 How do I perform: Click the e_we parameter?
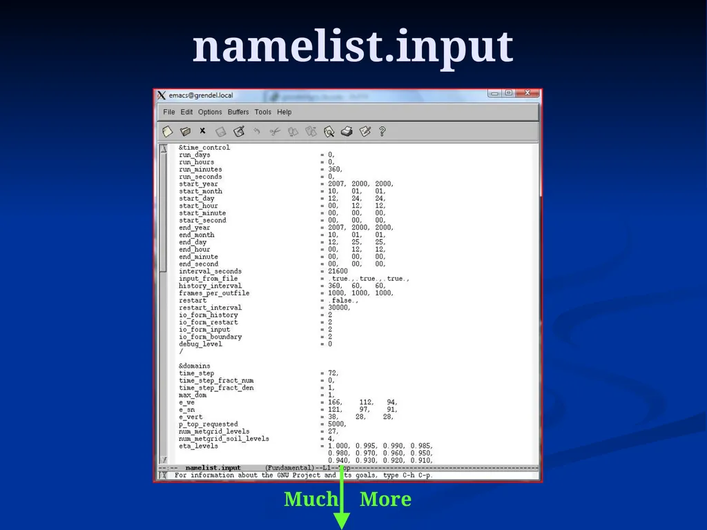click(186, 402)
